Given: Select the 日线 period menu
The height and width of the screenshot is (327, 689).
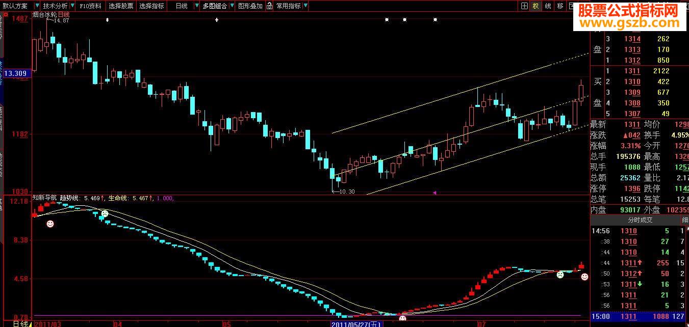Looking at the screenshot, I should pyautogui.click(x=181, y=6).
